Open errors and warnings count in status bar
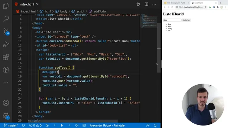228x128 pixels. click(x=35, y=126)
